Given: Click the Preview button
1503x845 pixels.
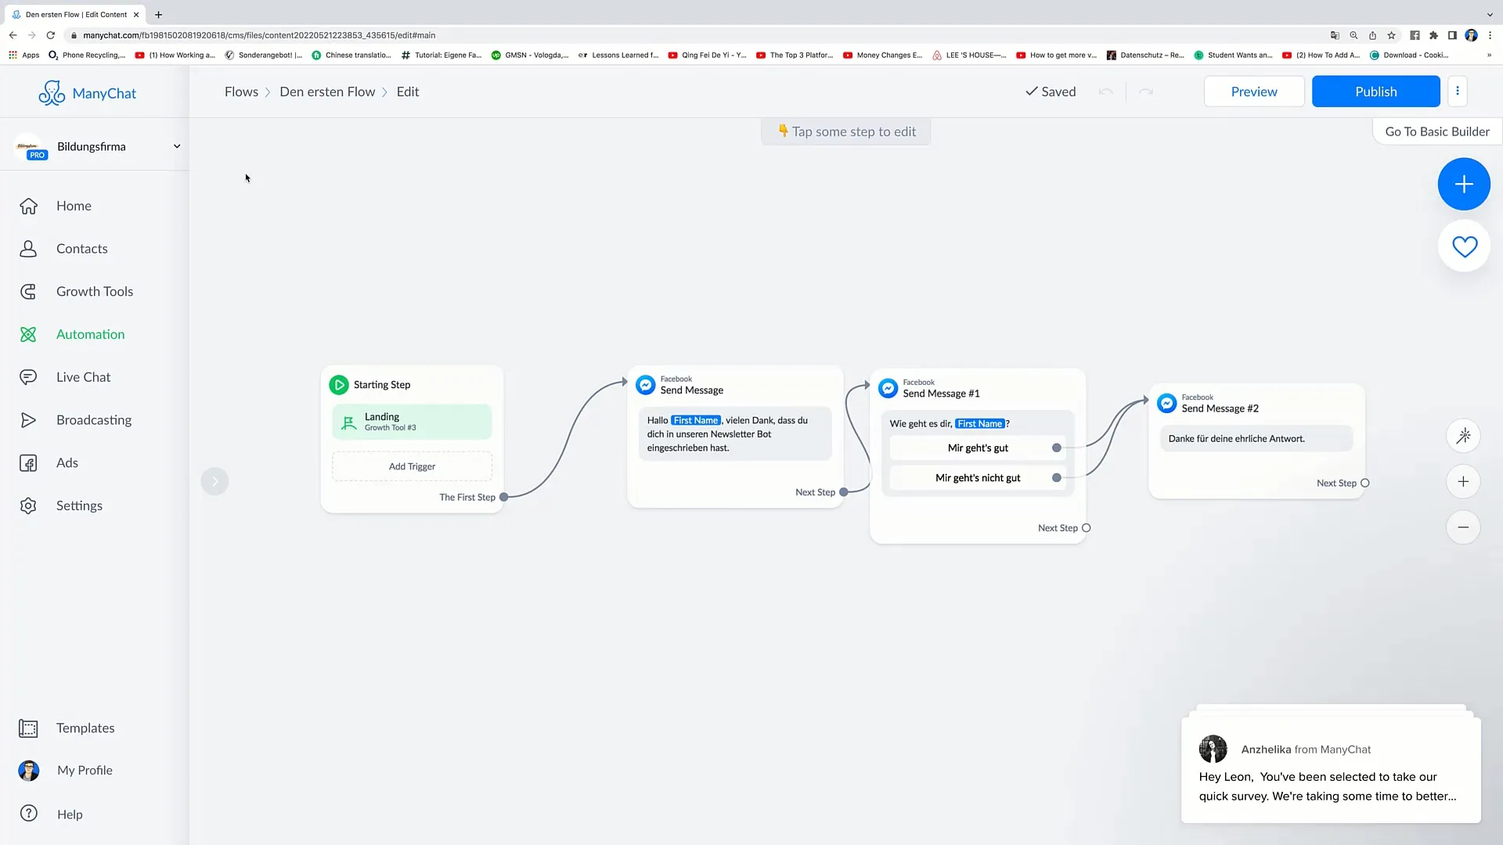Looking at the screenshot, I should [x=1254, y=92].
